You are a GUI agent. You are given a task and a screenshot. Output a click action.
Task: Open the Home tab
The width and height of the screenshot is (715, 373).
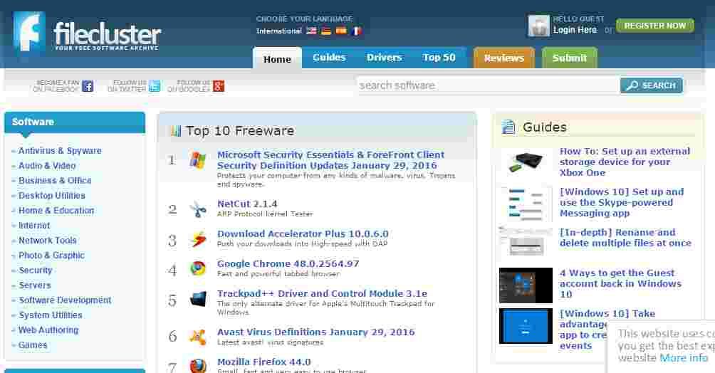tap(277, 59)
